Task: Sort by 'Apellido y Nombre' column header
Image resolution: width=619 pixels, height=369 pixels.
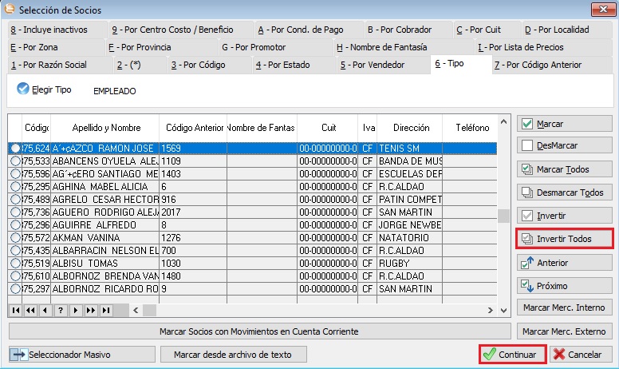Action: tap(106, 127)
